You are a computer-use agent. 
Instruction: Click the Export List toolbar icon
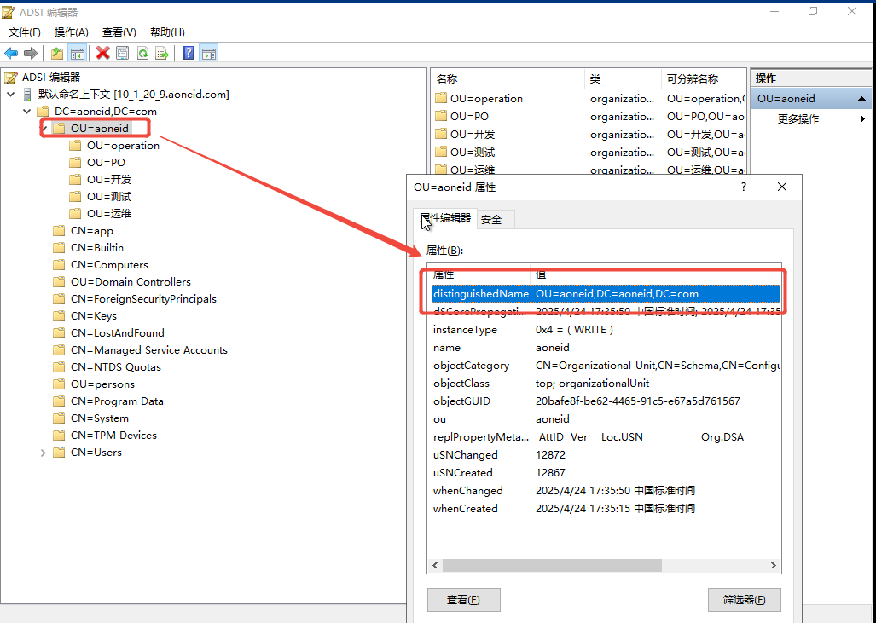[162, 53]
